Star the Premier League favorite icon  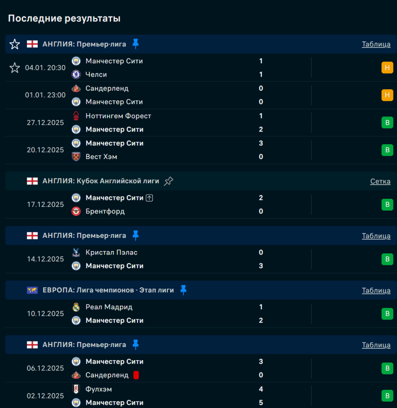click(15, 44)
